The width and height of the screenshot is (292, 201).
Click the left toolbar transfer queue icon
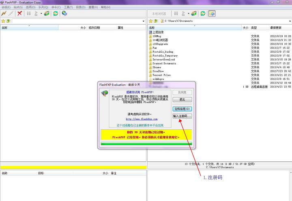click(x=47, y=13)
